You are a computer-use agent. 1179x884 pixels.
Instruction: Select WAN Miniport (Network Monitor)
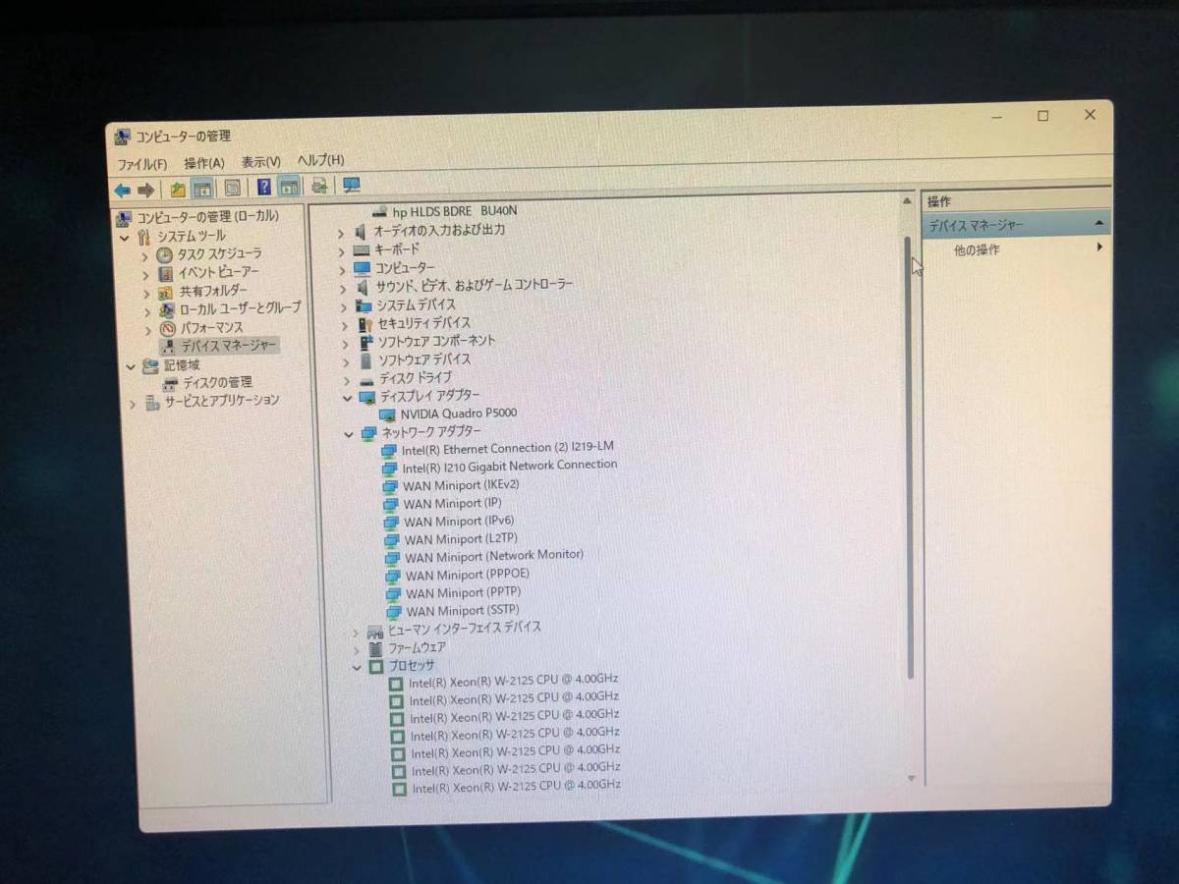tap(494, 556)
